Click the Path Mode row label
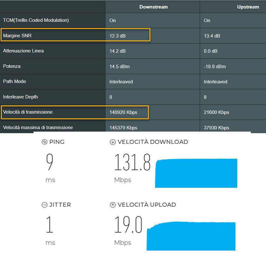This screenshot has height=261, width=266. [x=15, y=81]
